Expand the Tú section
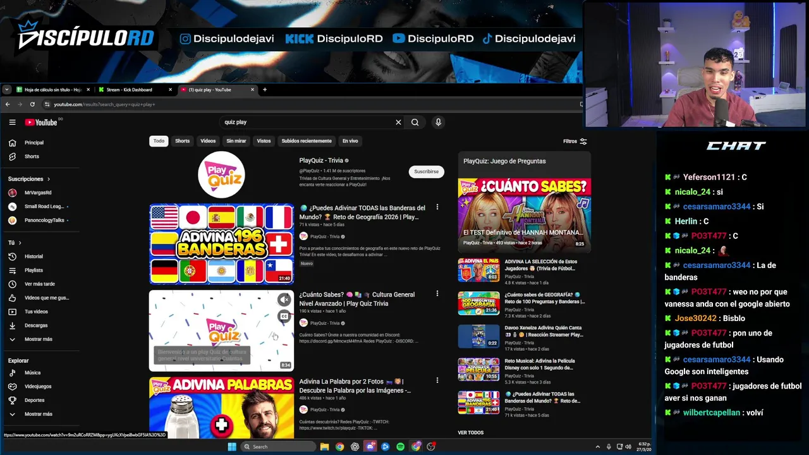The width and height of the screenshot is (809, 455). [x=15, y=243]
